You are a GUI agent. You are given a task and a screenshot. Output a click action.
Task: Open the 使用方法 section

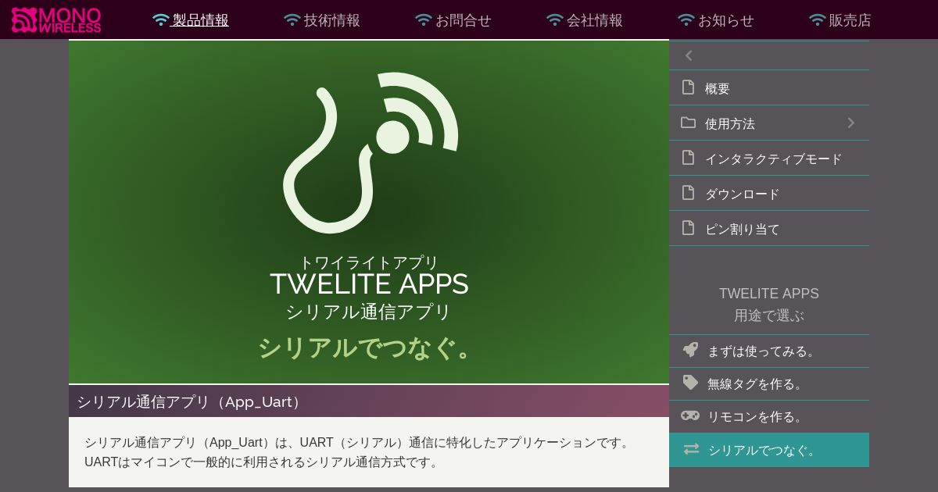(769, 123)
